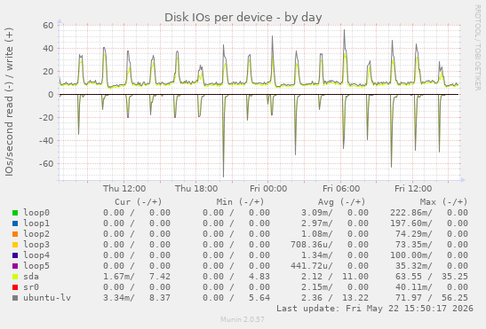The height and width of the screenshot is (329, 486).
Task: Select the loop1 legend label
Action: pos(36,223)
